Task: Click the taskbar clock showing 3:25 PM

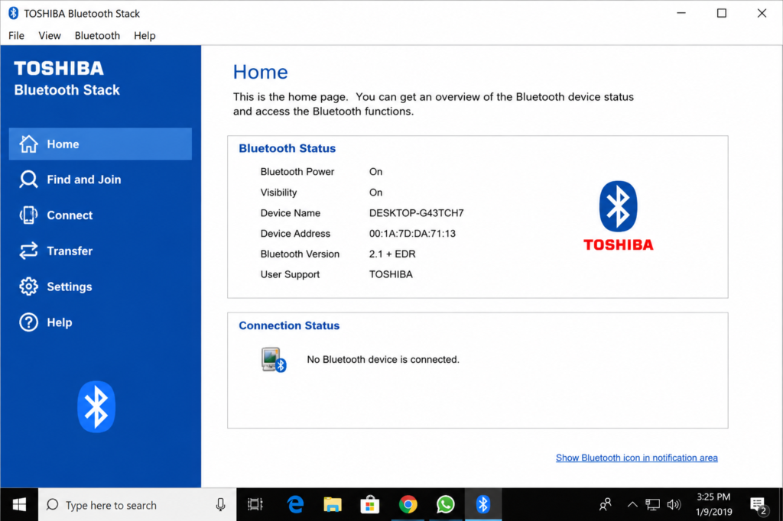Action: 713,504
